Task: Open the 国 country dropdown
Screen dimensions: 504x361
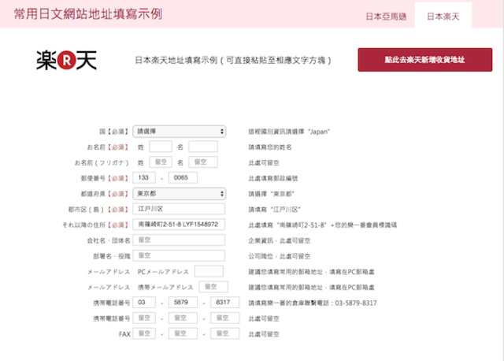Action: pyautogui.click(x=180, y=131)
